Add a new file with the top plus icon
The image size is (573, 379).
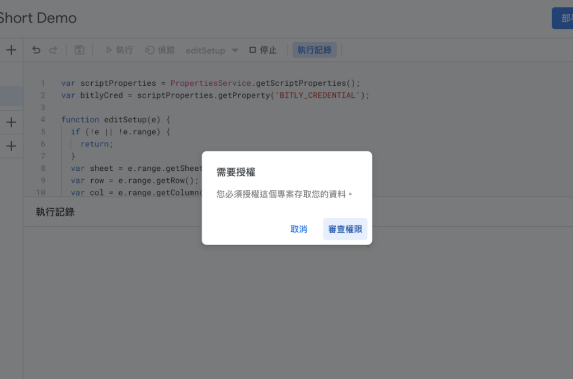(11, 50)
